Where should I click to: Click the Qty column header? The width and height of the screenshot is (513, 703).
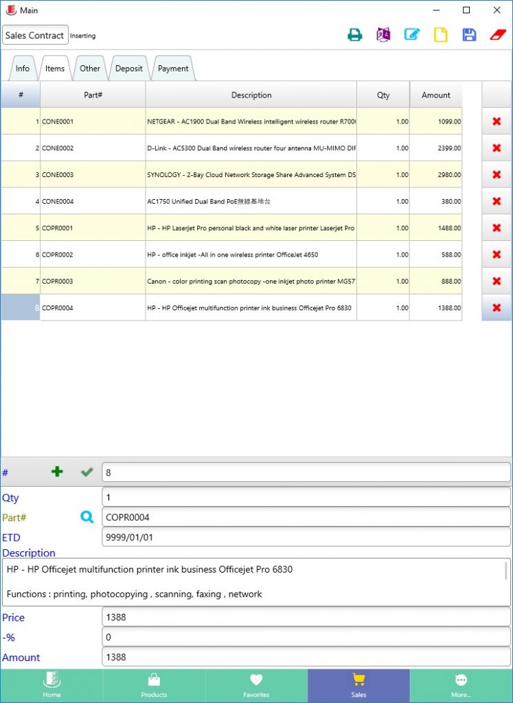(383, 95)
